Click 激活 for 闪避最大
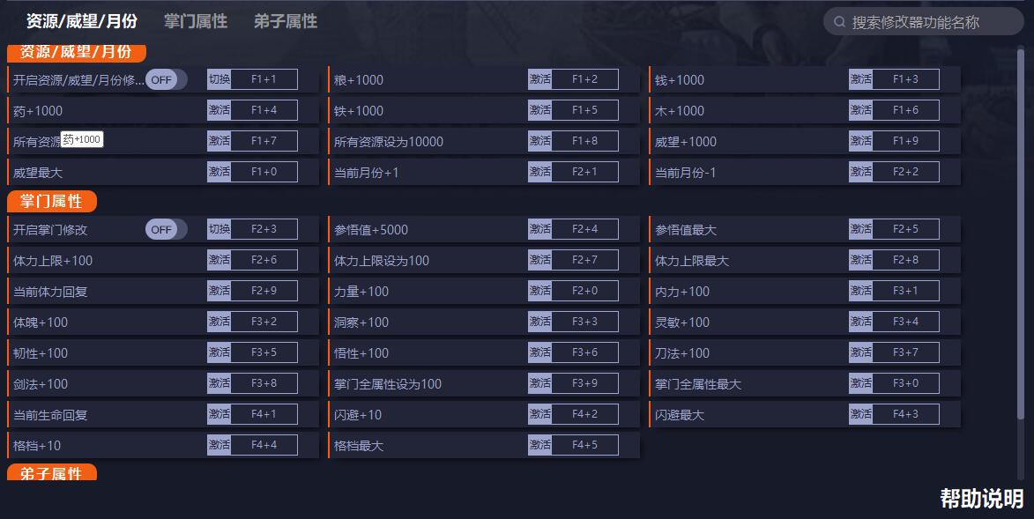 (860, 414)
